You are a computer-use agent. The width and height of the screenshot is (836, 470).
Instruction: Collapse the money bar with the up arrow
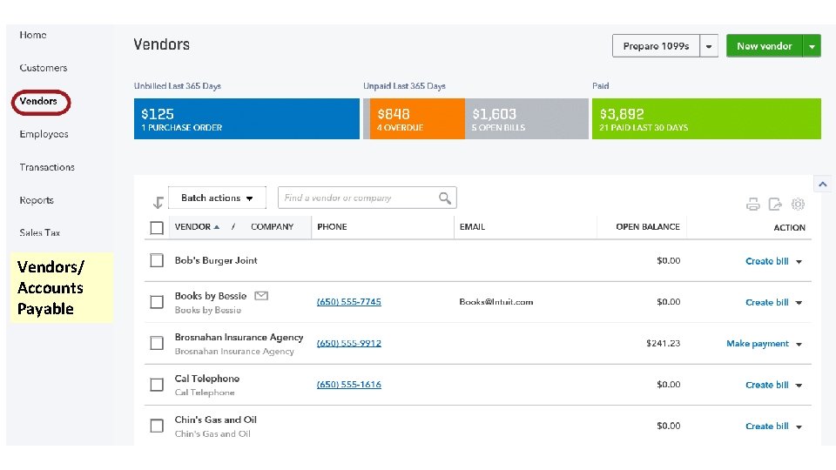pyautogui.click(x=822, y=184)
